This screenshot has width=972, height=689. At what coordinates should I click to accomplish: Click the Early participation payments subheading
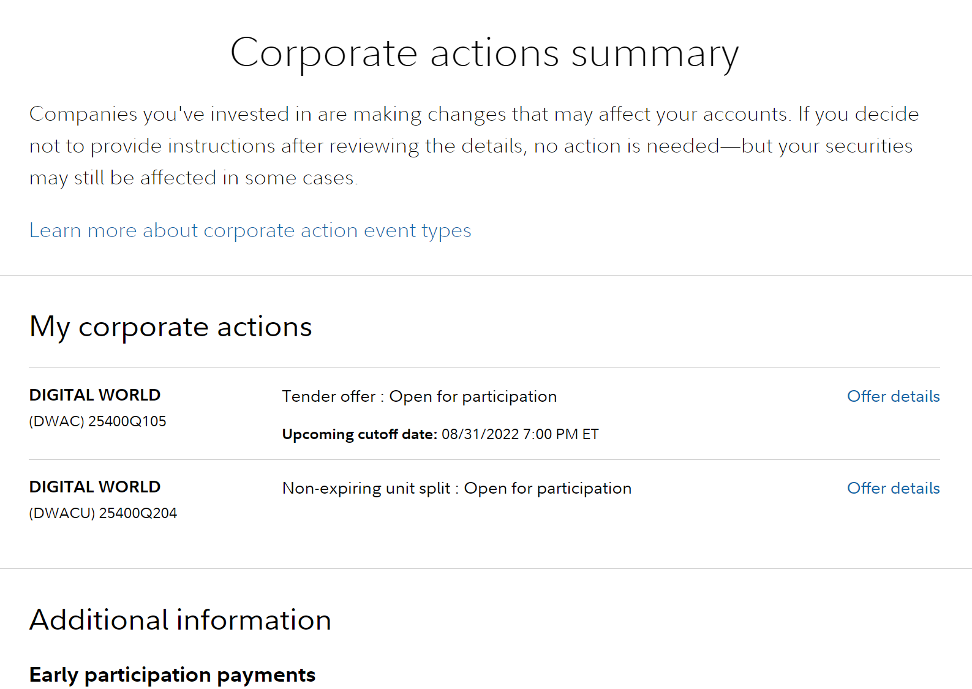click(x=172, y=675)
